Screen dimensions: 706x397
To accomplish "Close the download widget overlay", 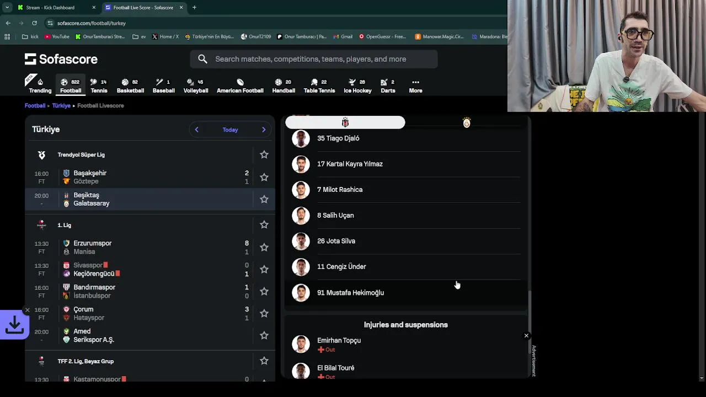I will pos(27,310).
